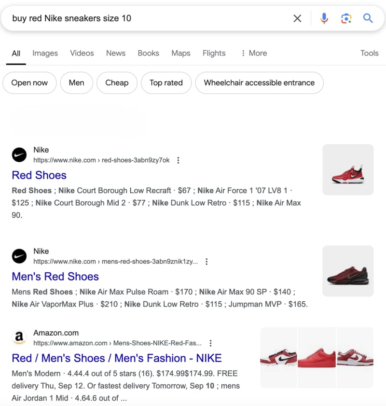Click the Amazon favicon on the third result
The height and width of the screenshot is (406, 386).
pyautogui.click(x=19, y=337)
